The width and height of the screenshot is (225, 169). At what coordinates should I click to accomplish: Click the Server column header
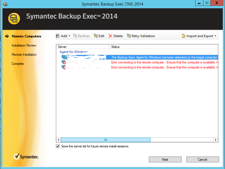(83, 47)
